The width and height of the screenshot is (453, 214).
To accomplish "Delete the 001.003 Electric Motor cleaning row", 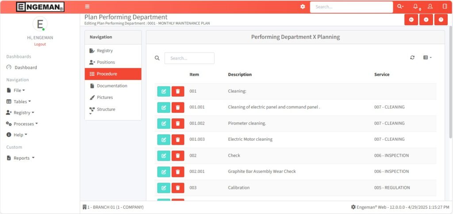I will 178,139.
